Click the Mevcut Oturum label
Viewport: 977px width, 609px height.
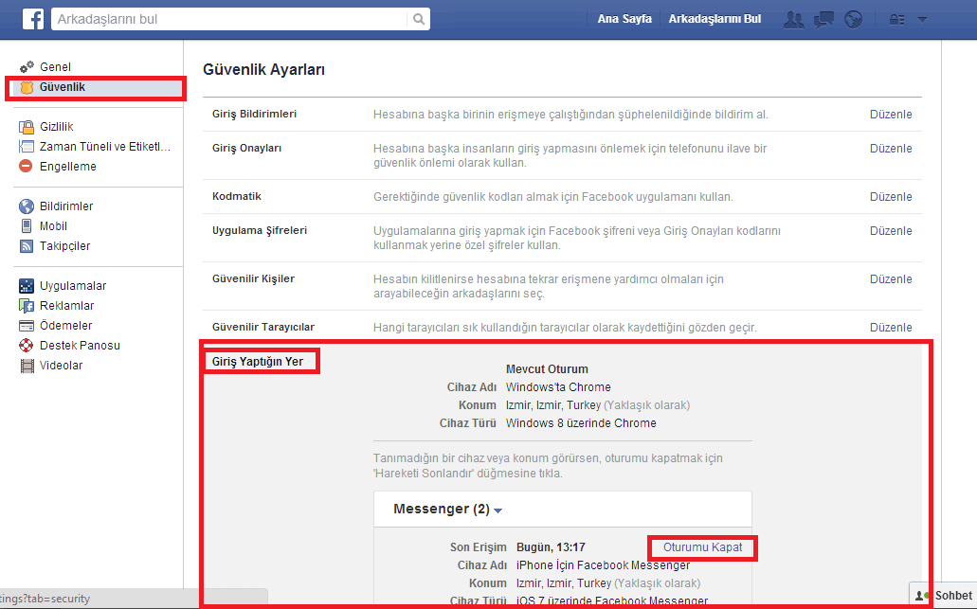[x=547, y=369]
